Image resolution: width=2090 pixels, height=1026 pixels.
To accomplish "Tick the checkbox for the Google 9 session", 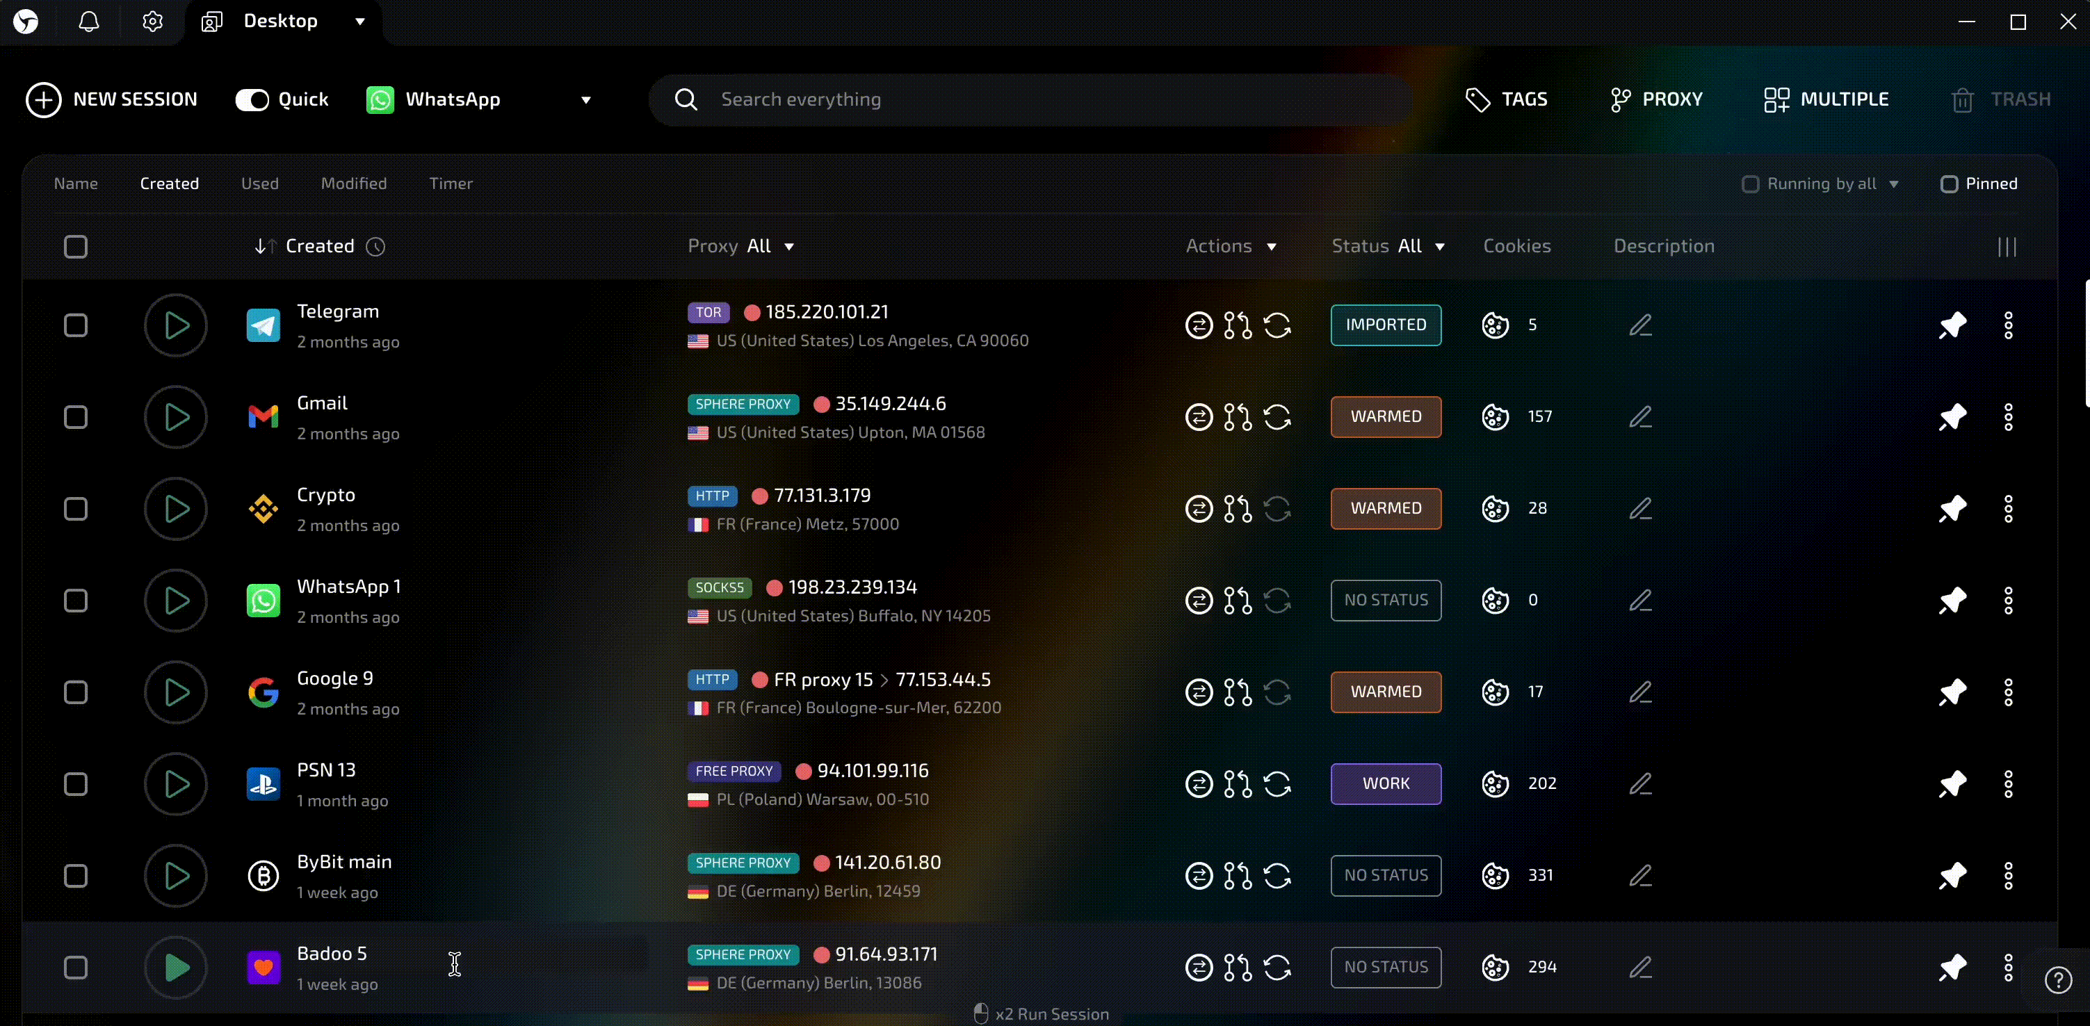I will coord(76,692).
